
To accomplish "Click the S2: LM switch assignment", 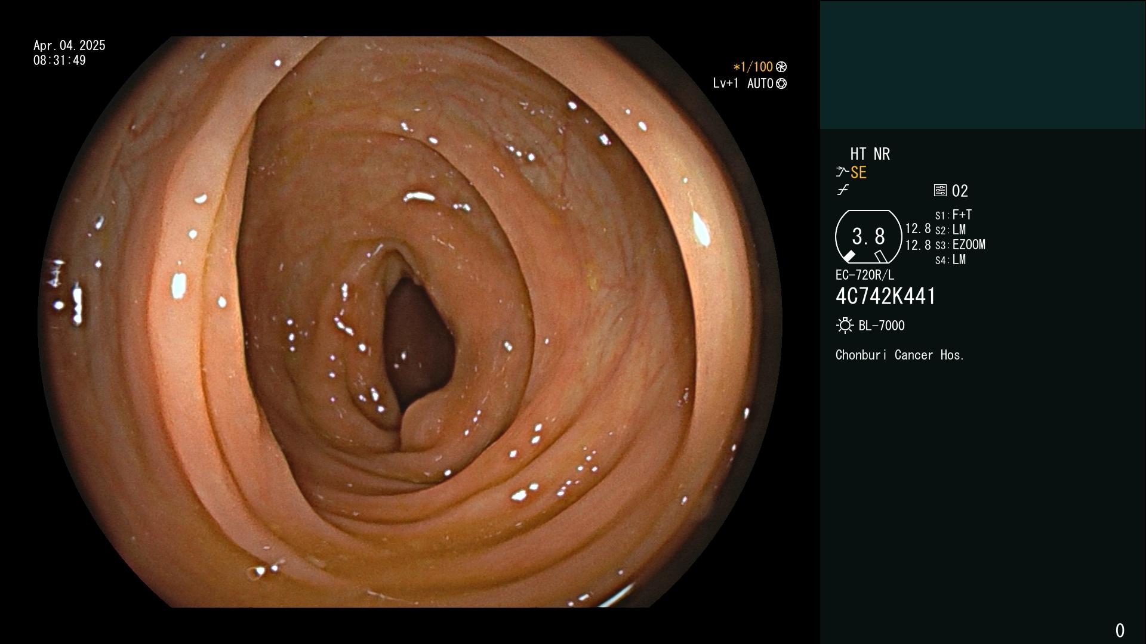I will click(950, 230).
